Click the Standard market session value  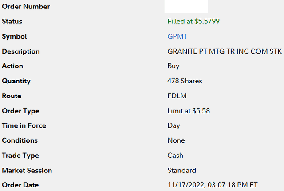tap(181, 170)
